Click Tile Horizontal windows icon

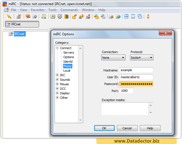[126, 16]
